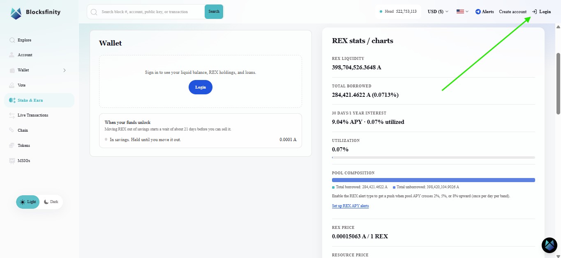Click 'In savings. Held until you move it out.'
This screenshot has height=258, width=561.
pyautogui.click(x=145, y=140)
